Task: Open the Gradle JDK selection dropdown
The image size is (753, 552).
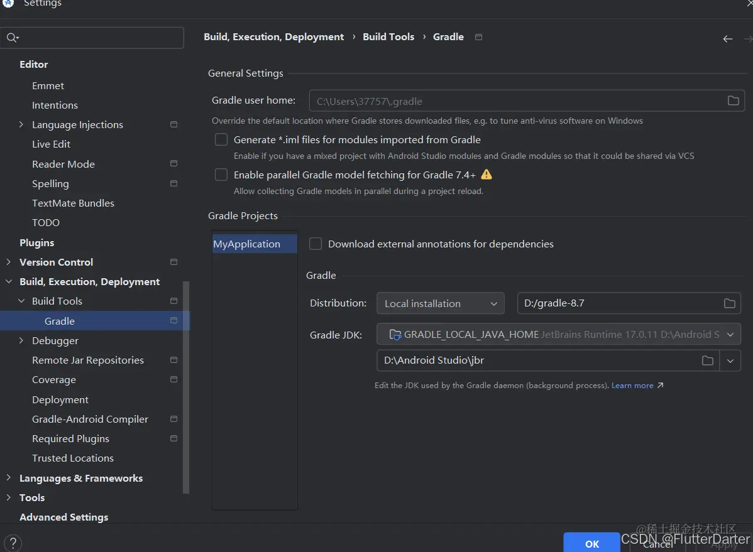Action: point(730,334)
